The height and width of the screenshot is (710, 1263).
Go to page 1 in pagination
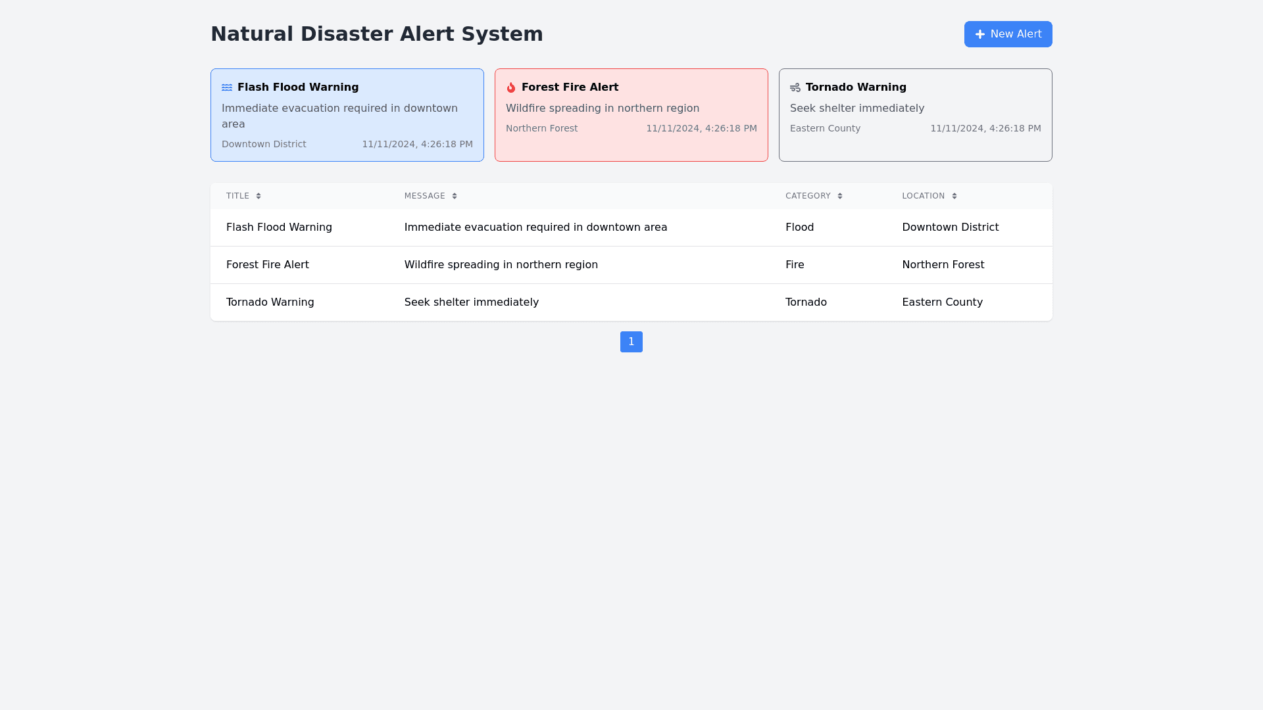point(631,342)
